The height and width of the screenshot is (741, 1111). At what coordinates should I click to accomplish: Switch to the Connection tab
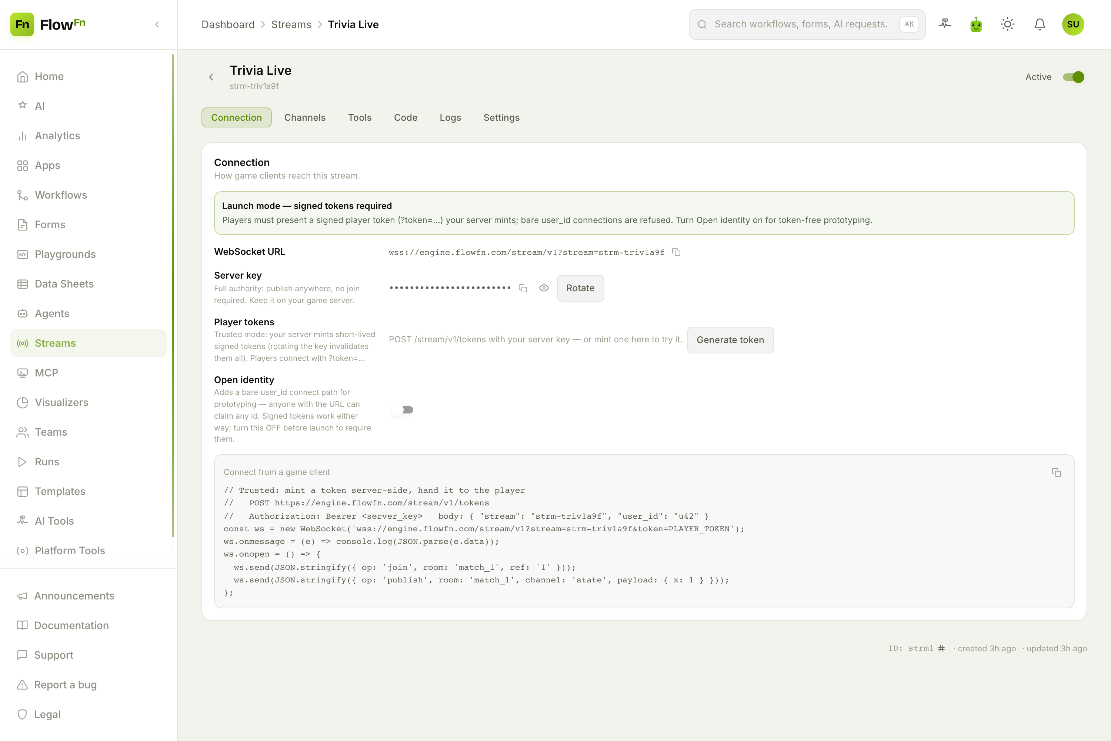point(237,118)
